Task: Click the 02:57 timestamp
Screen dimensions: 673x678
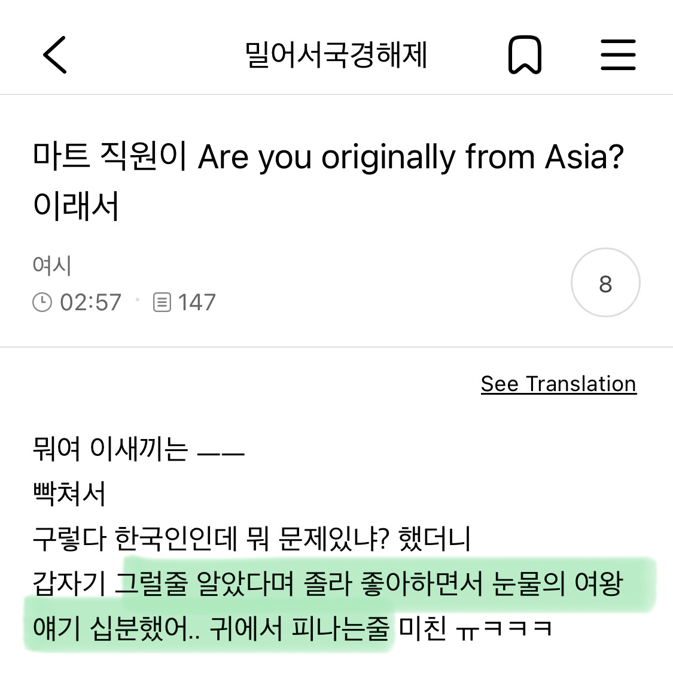Action: pos(91,302)
